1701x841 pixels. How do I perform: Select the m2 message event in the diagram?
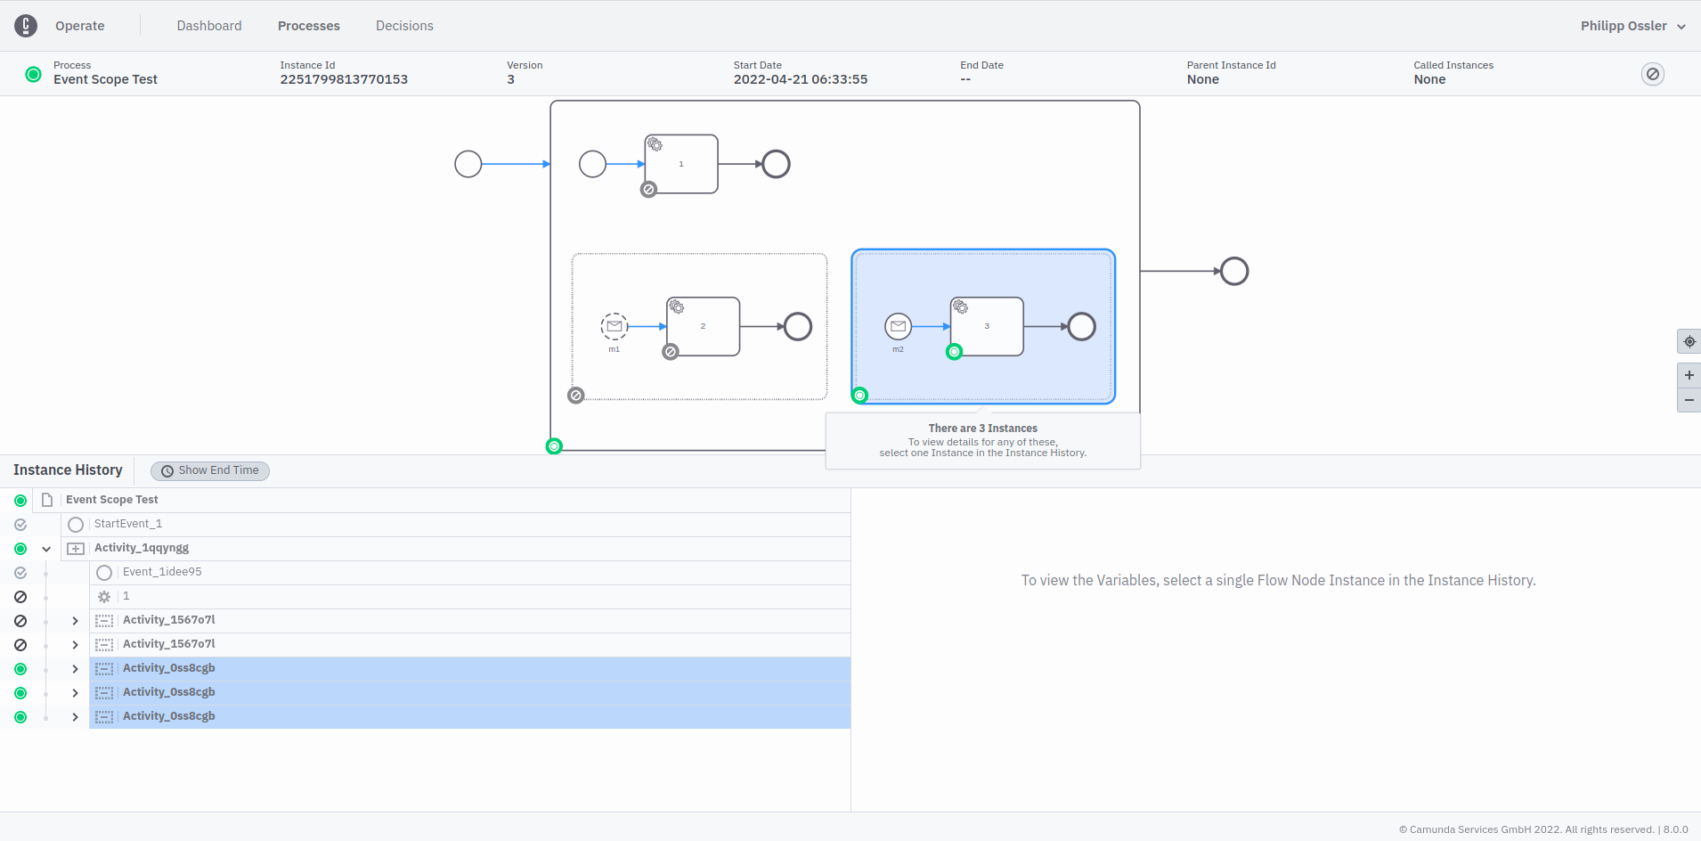[898, 326]
